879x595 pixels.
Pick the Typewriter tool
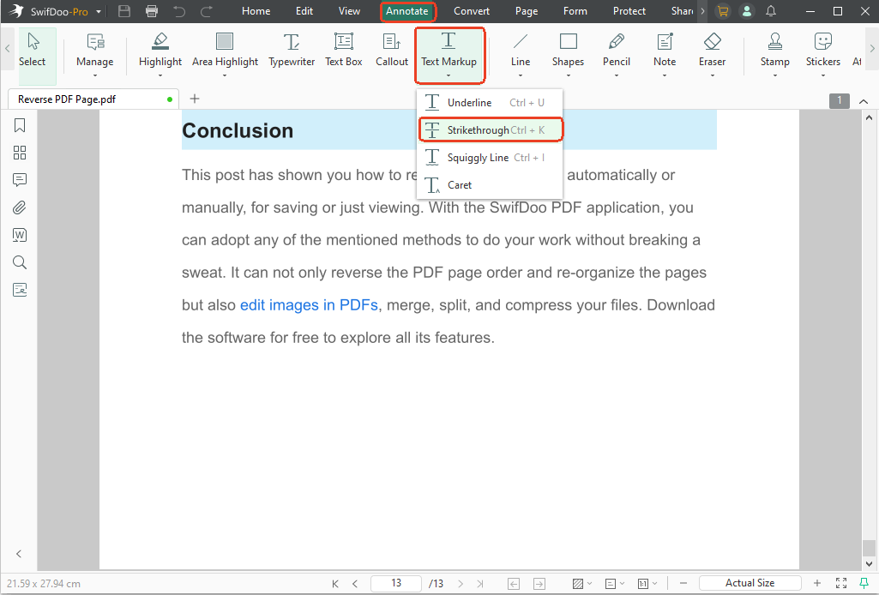tap(292, 51)
